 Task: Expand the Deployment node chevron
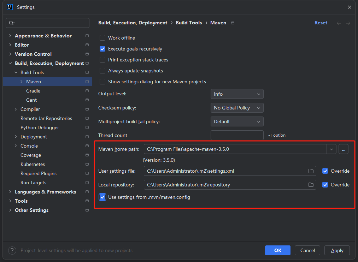(x=16, y=137)
